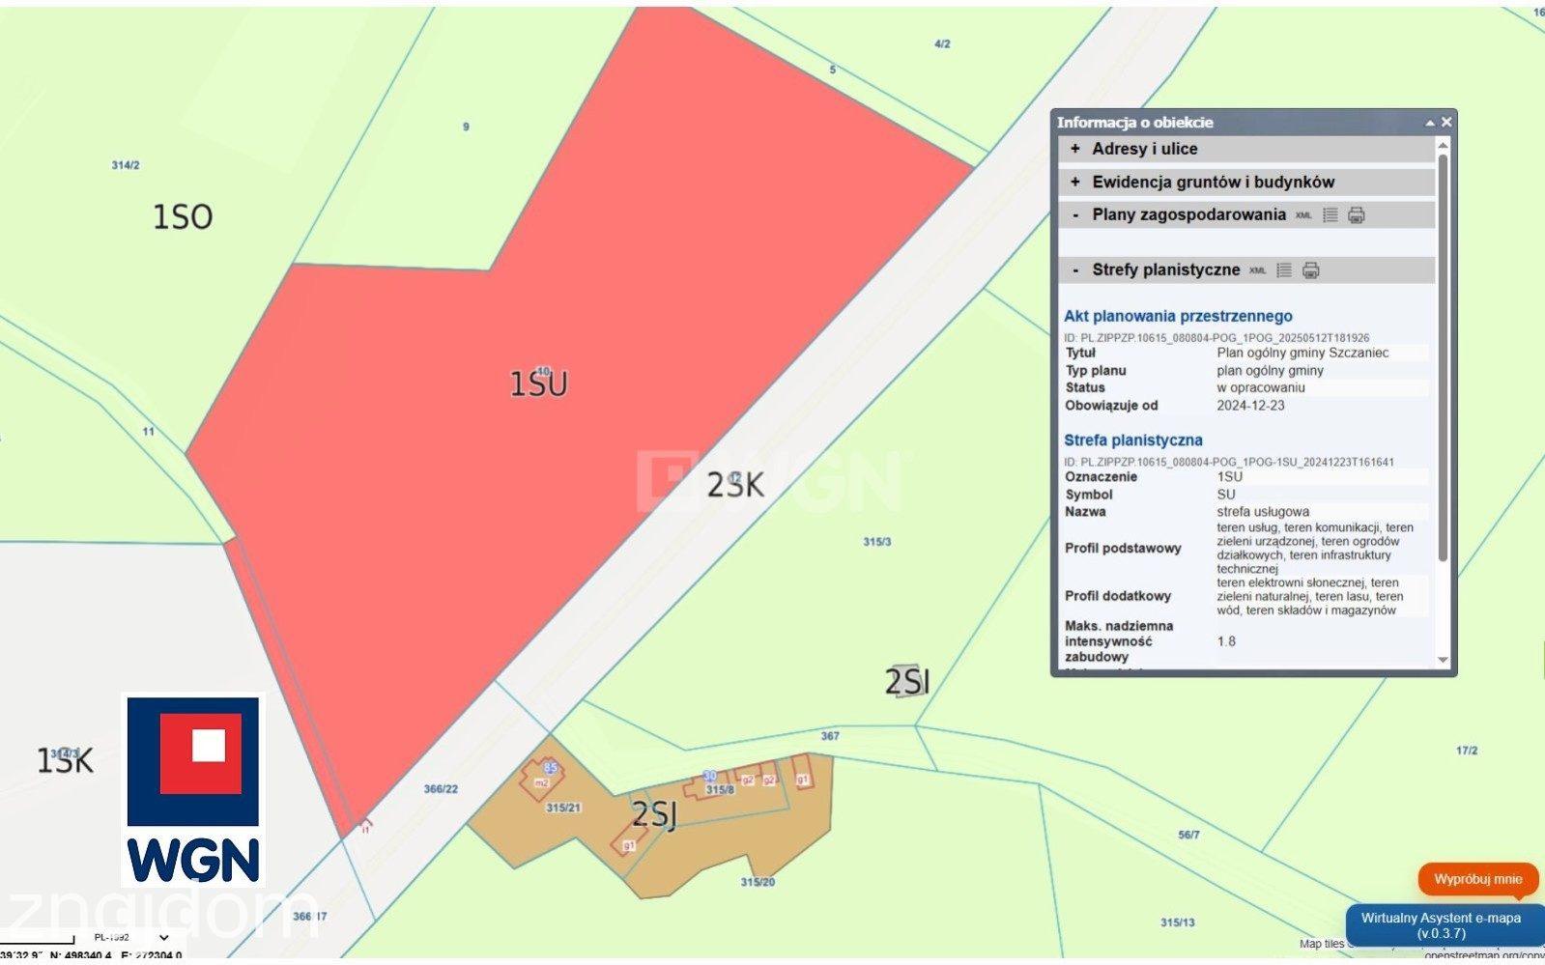Image resolution: width=1545 pixels, height=965 pixels.
Task: Click the 2SI zone label
Action: coord(907,682)
